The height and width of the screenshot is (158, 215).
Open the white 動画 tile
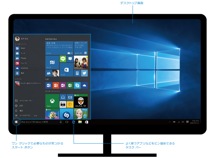tap(63, 105)
